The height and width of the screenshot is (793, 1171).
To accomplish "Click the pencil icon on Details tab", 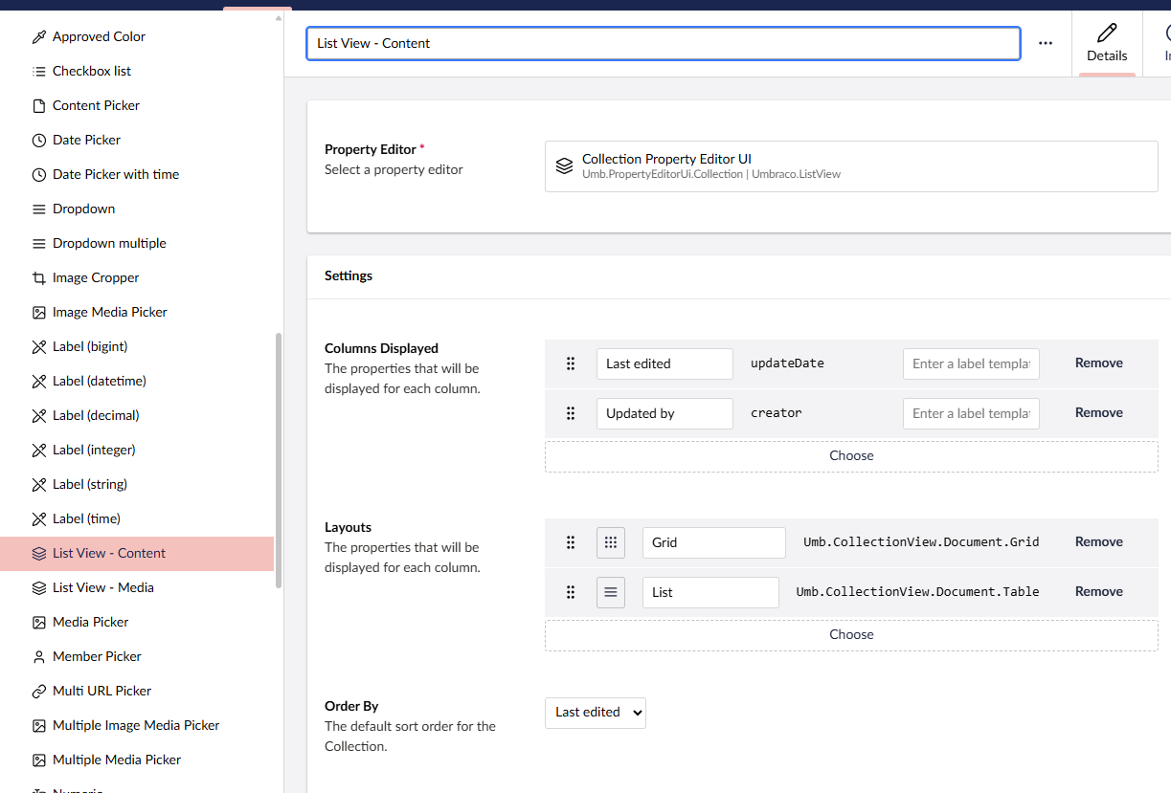I will [1107, 33].
